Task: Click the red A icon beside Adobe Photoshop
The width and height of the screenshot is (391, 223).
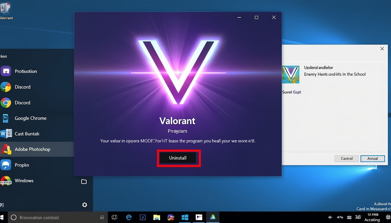Action: [x=6, y=149]
